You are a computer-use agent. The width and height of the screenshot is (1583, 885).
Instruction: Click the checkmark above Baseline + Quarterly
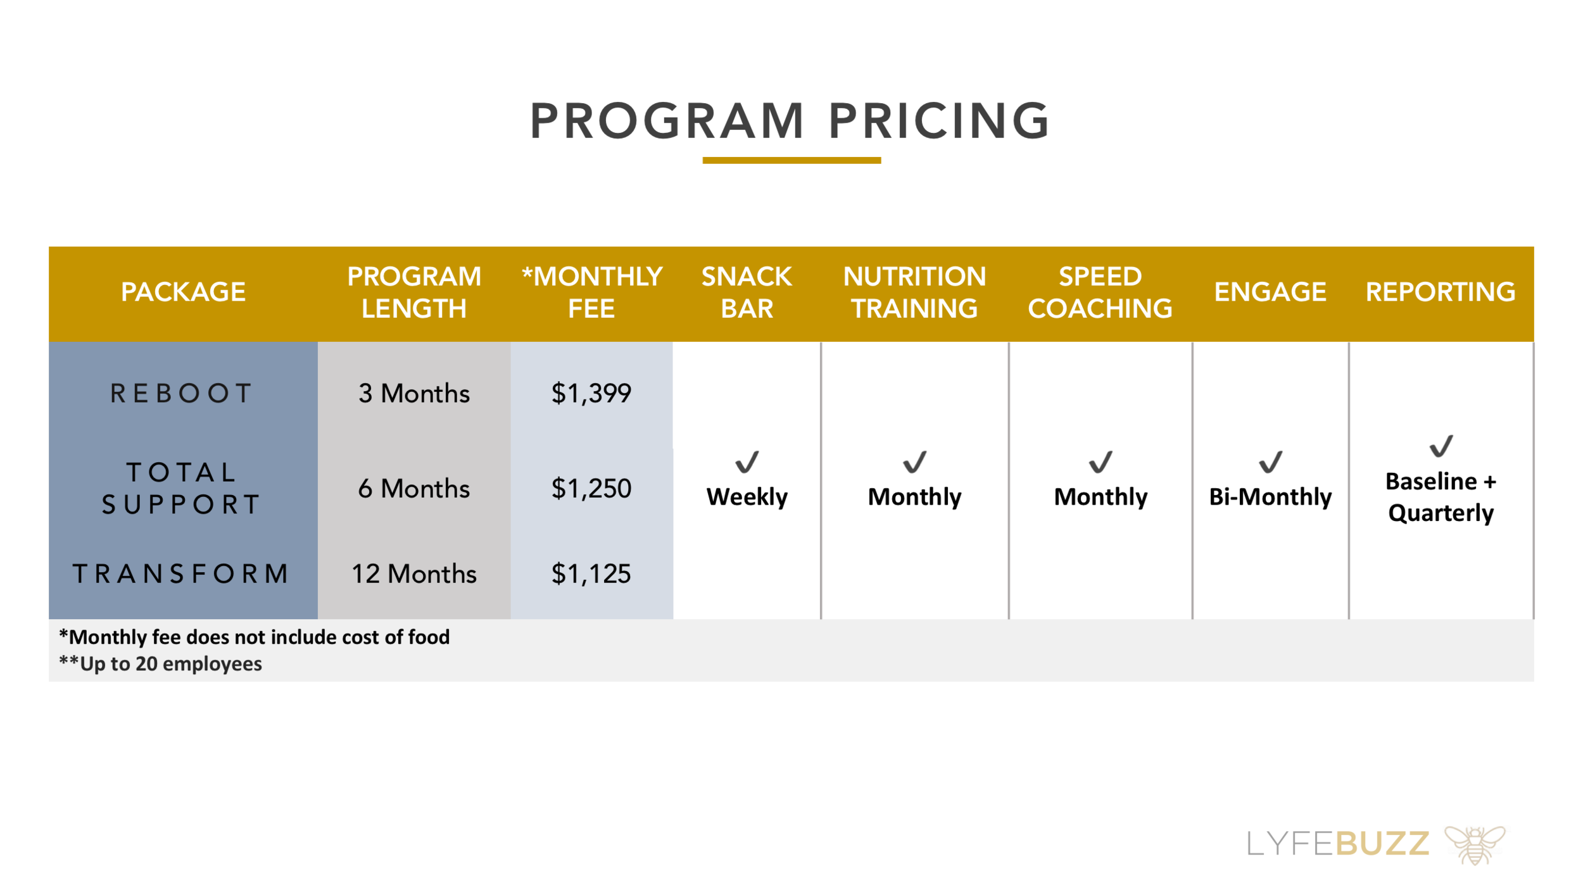click(1441, 446)
